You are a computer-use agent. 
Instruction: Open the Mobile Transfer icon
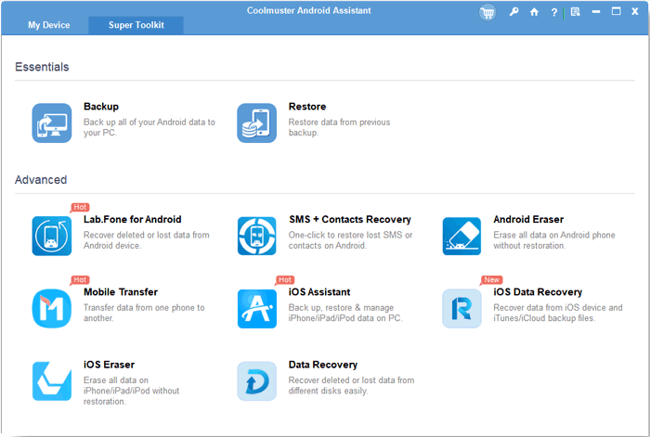(x=52, y=308)
